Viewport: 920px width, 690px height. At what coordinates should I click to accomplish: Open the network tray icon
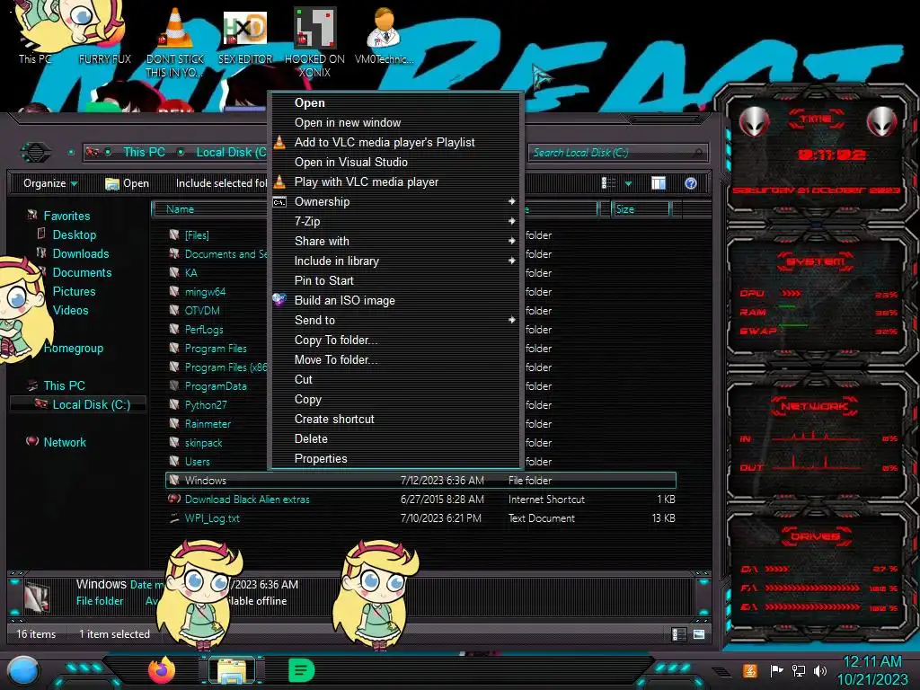[798, 670]
